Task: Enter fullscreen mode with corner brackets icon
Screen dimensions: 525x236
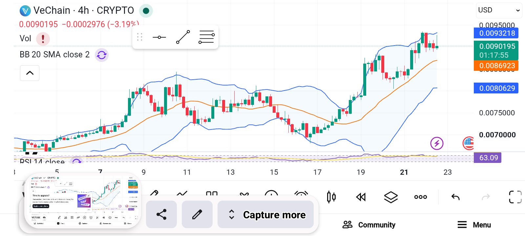Action: pos(515,197)
